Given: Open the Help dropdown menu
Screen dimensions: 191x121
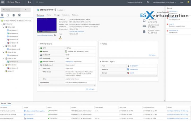Looking at the screenshot, I should pyautogui.click(x=182, y=2).
